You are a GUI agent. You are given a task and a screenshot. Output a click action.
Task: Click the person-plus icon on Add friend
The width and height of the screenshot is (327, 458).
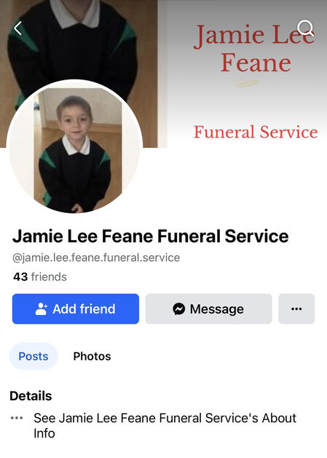pos(42,309)
